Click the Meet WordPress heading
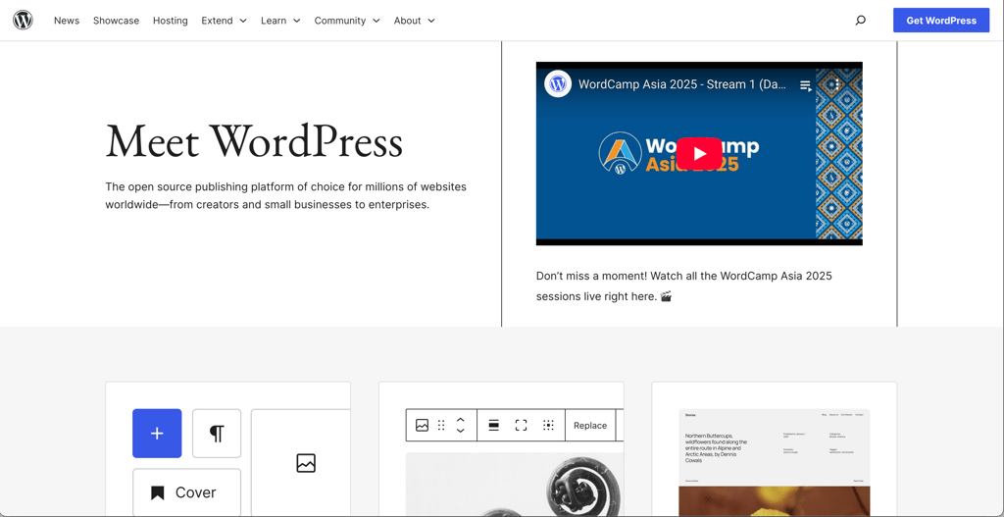 click(x=254, y=141)
